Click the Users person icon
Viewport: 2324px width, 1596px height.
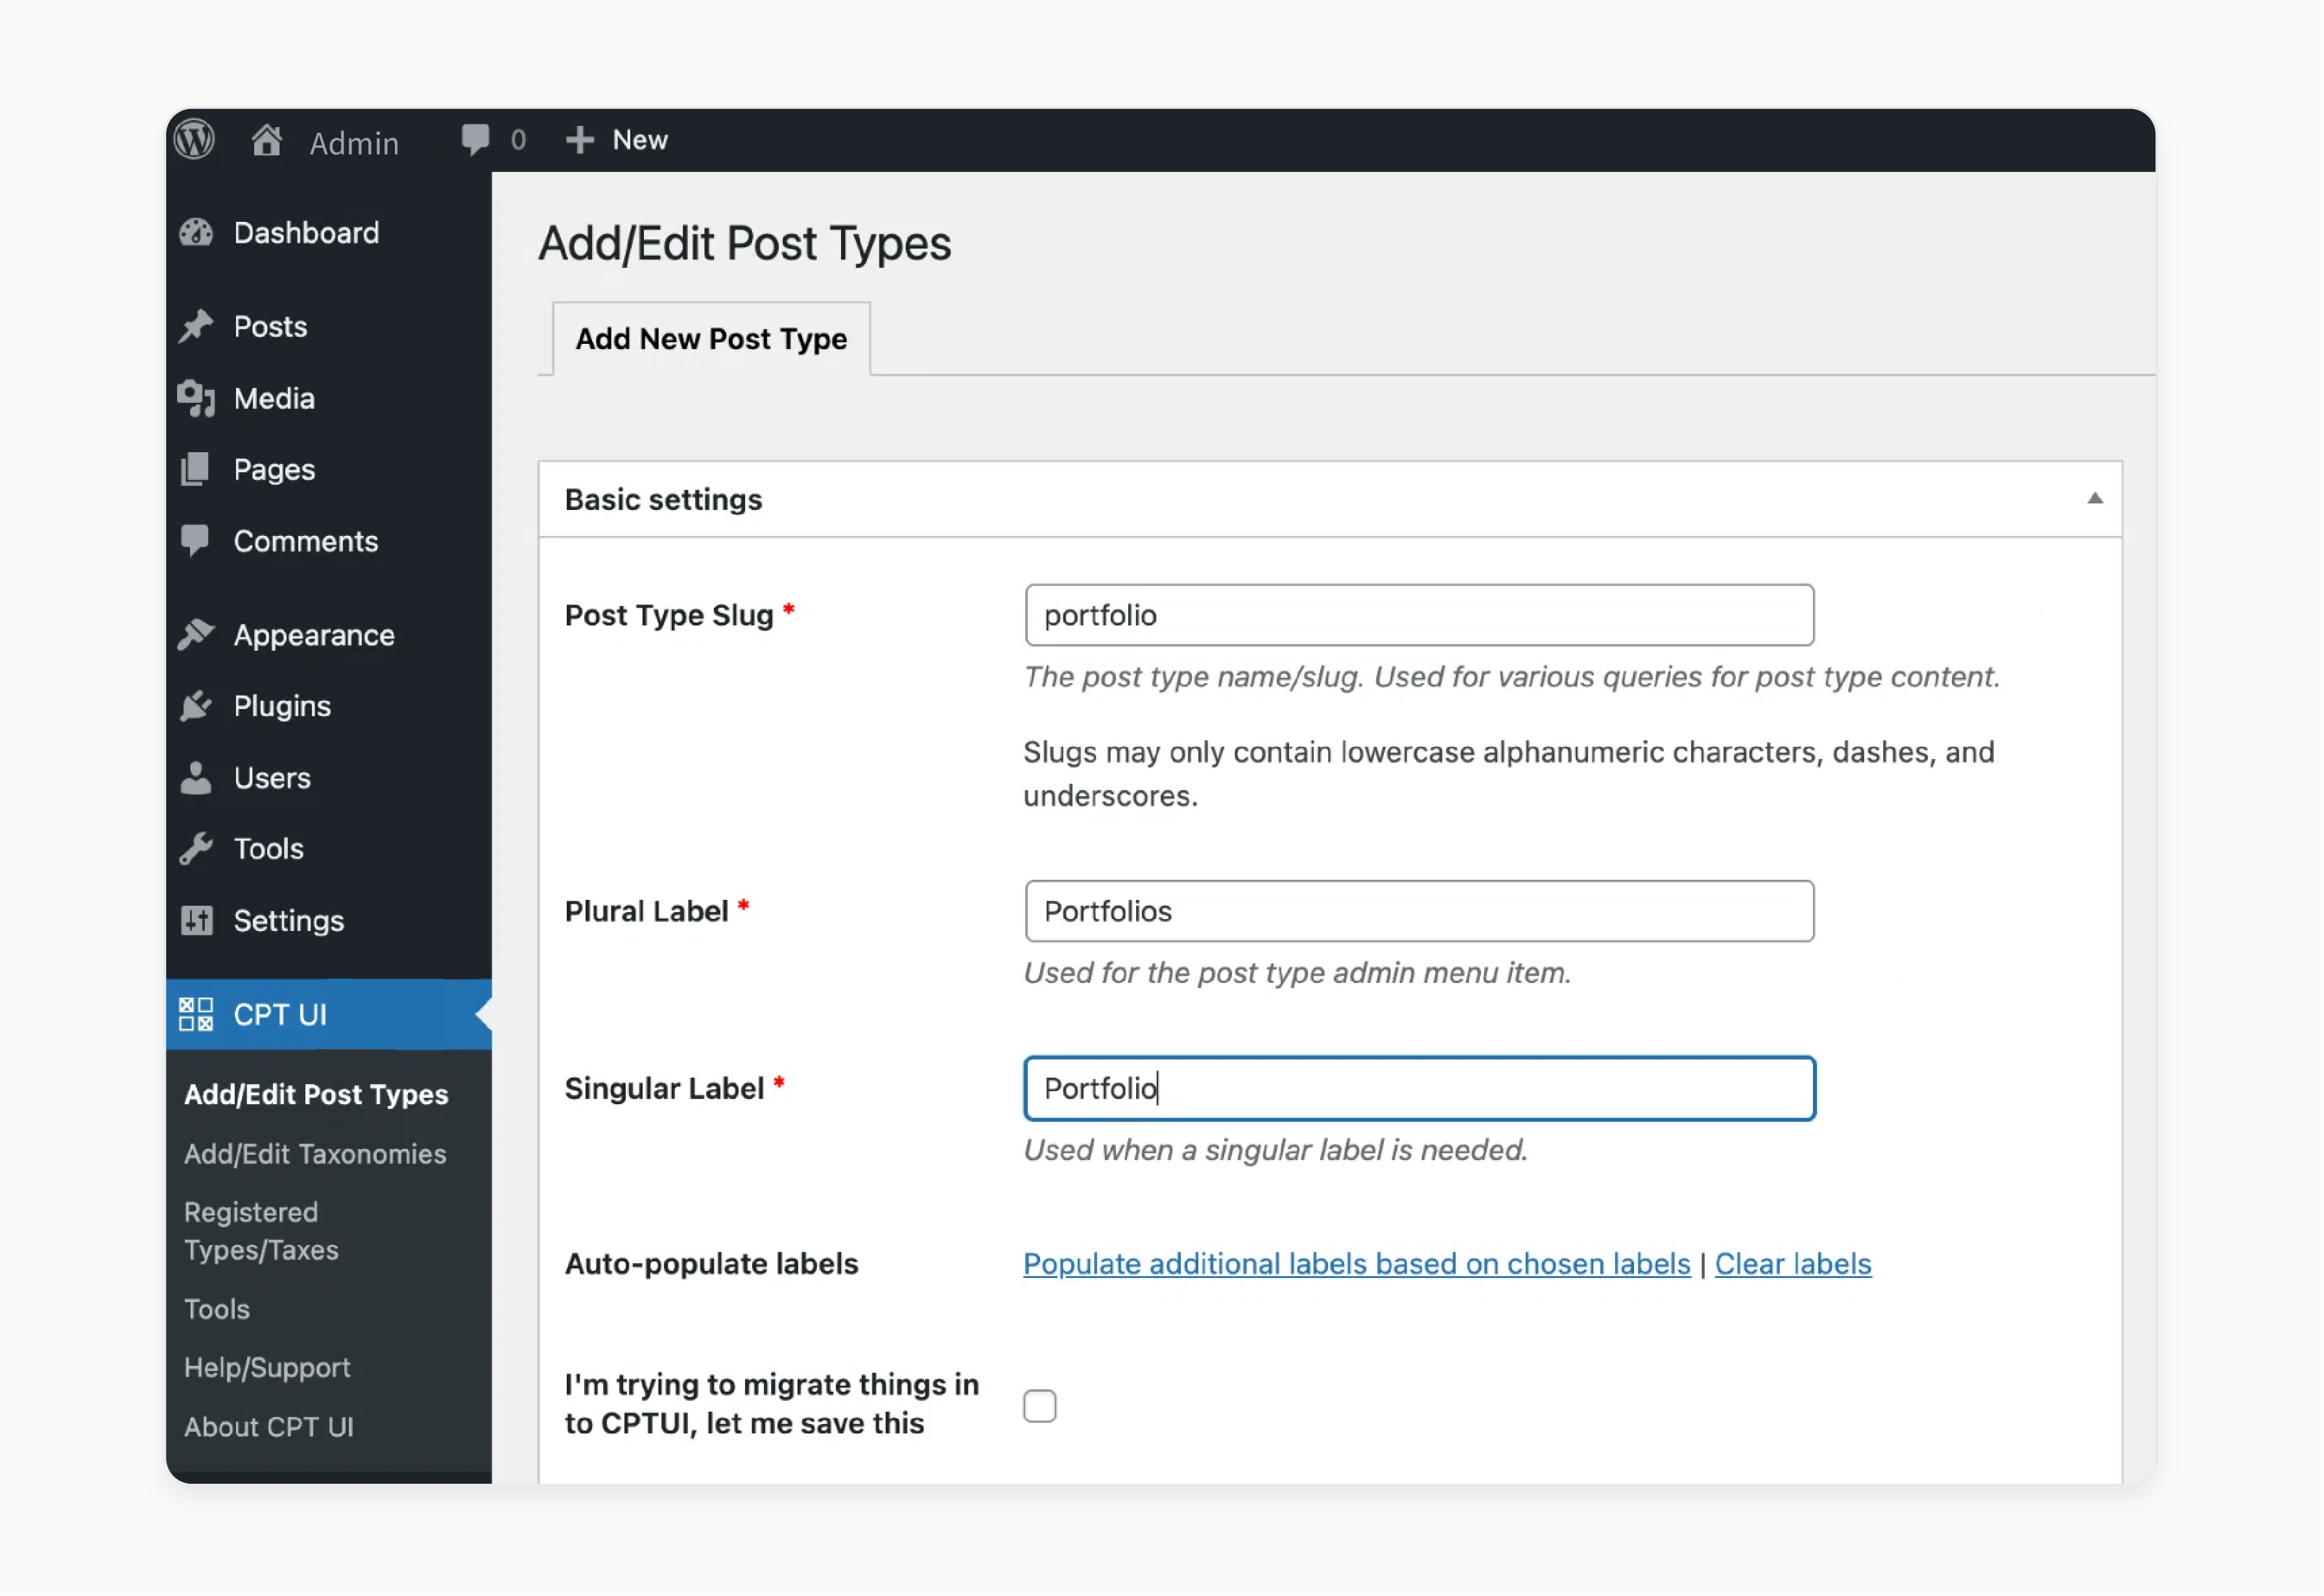pyautogui.click(x=196, y=777)
